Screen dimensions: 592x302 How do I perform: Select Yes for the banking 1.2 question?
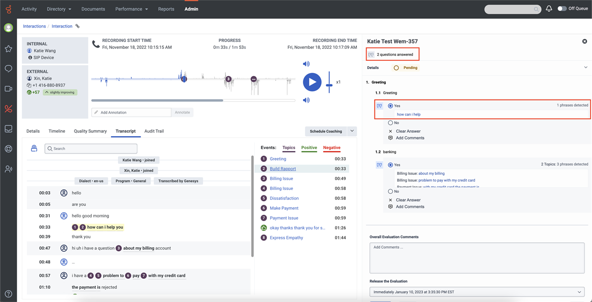click(390, 164)
